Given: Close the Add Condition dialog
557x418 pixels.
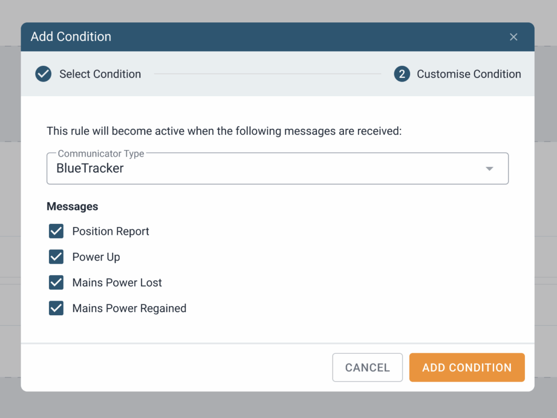Looking at the screenshot, I should click(x=513, y=37).
